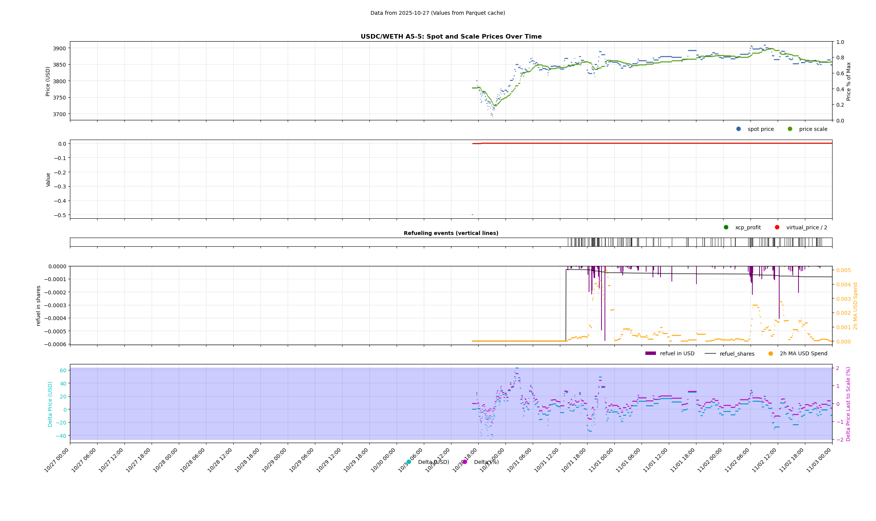Click the Refueling events subplot title
This screenshot has width=876, height=521.
pyautogui.click(x=451, y=233)
